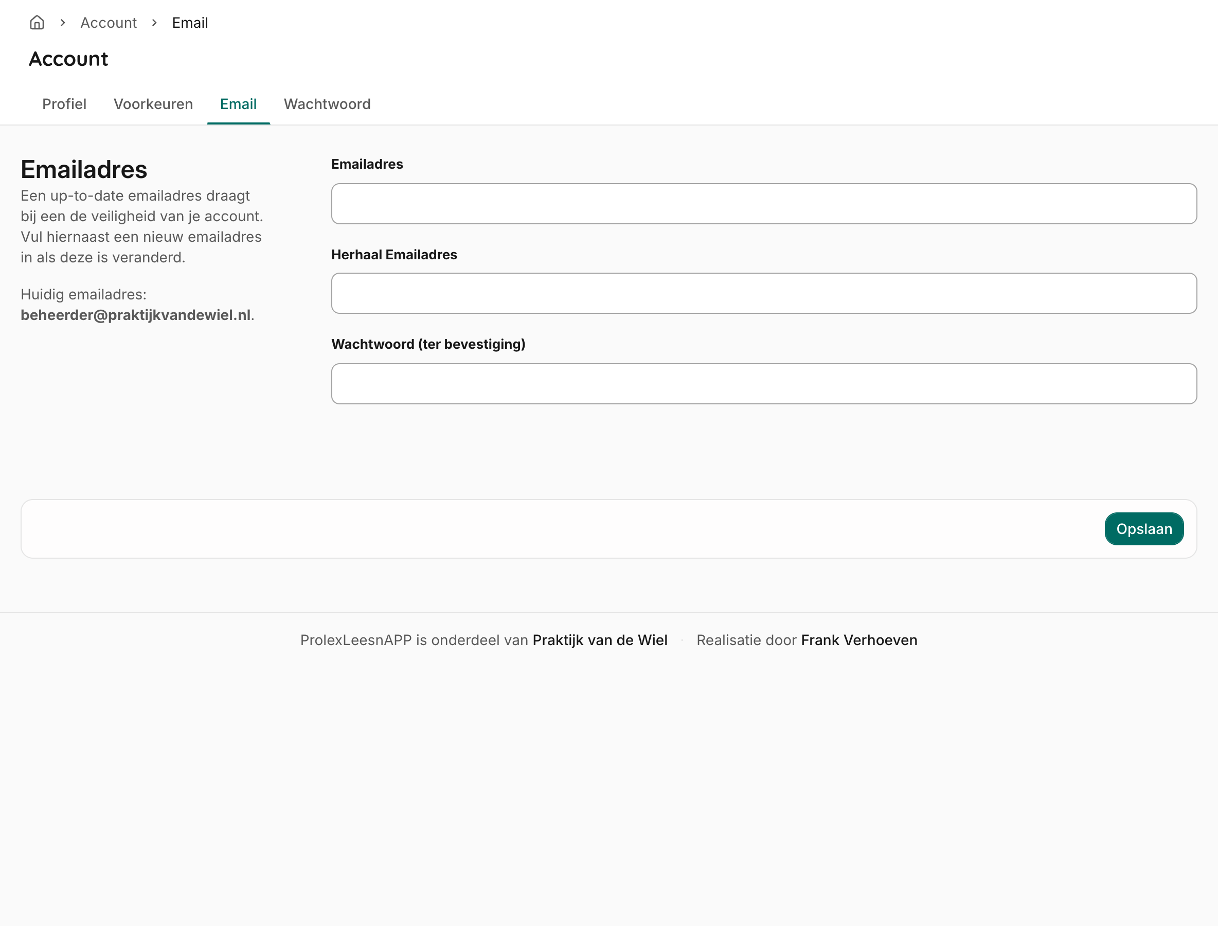Click the 'Wachtwoord (ter bevestiging)' label
Viewport: 1218px width, 926px height.
(x=428, y=345)
